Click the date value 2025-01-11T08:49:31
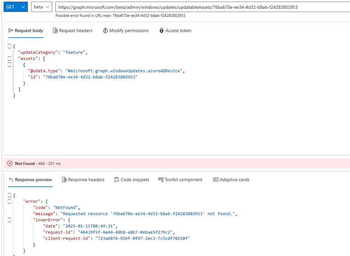Image resolution: width=350 pixels, height=256 pixels. pos(89,226)
